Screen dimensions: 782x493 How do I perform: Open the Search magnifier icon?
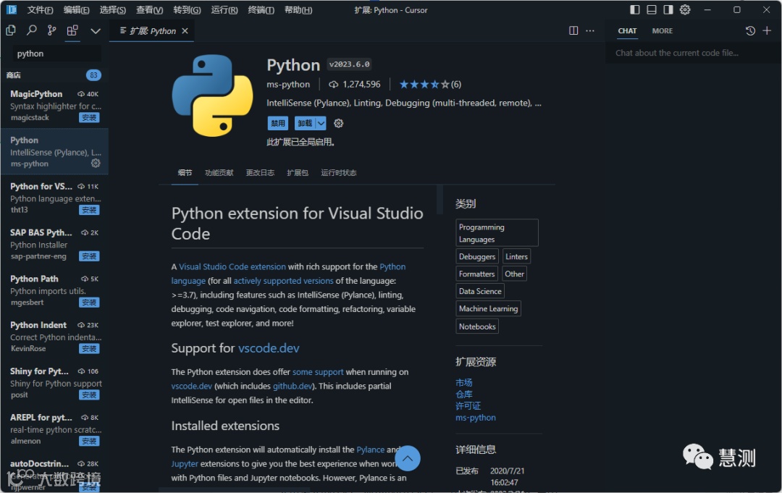(x=31, y=30)
